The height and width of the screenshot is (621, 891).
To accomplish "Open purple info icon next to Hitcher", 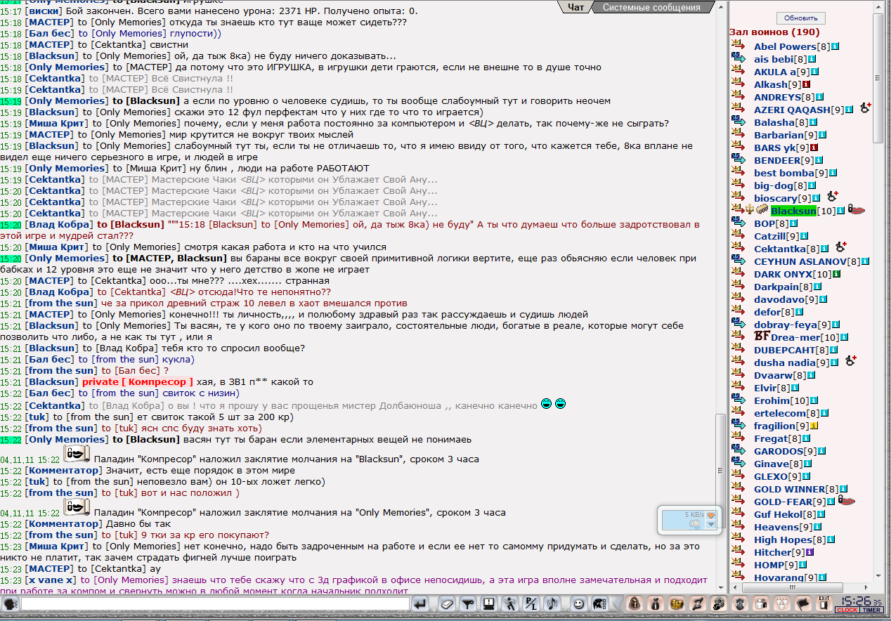I will [810, 552].
